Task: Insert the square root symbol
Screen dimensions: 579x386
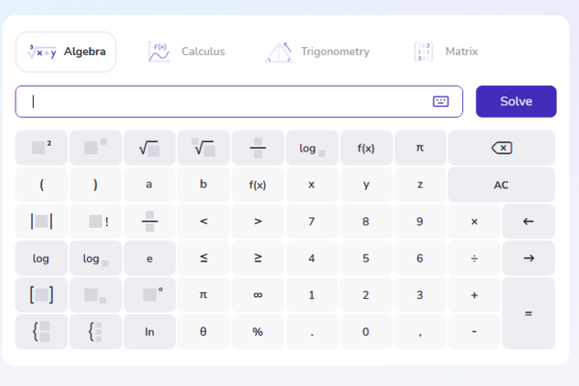Action: pyautogui.click(x=150, y=148)
